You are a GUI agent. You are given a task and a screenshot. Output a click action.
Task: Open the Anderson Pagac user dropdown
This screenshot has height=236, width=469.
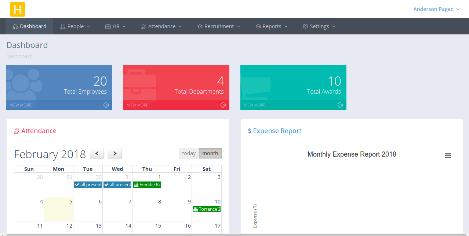[x=436, y=9]
